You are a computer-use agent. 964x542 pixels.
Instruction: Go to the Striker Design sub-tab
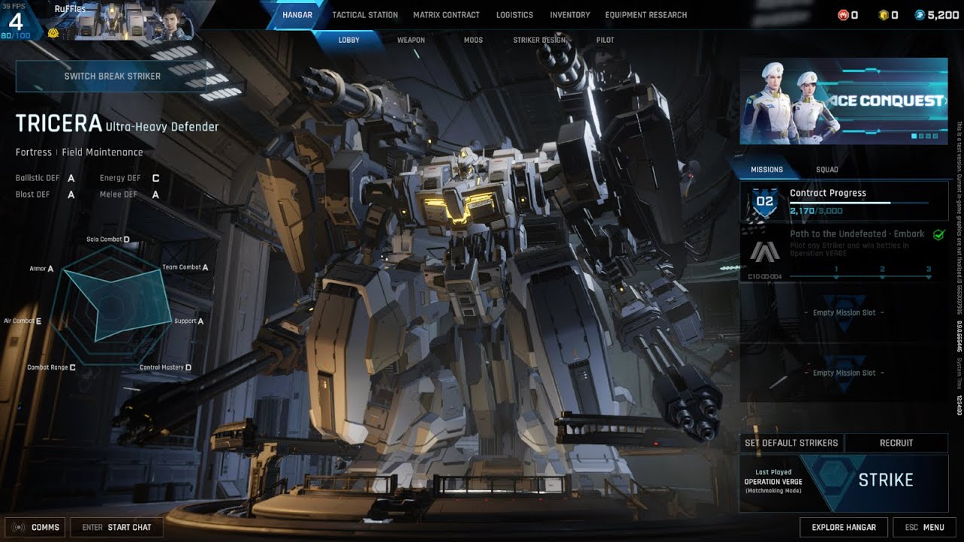pos(539,40)
